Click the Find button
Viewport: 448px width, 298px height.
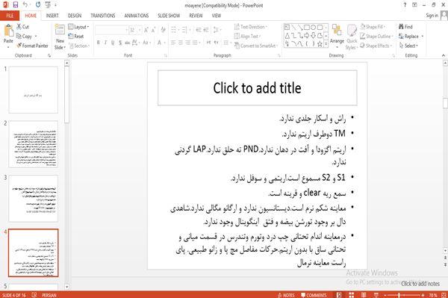(x=405, y=27)
